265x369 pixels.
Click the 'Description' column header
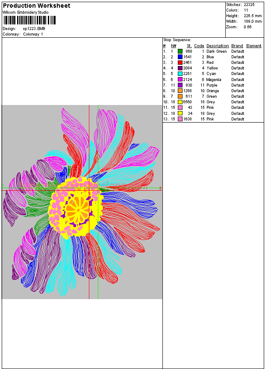tap(218, 46)
